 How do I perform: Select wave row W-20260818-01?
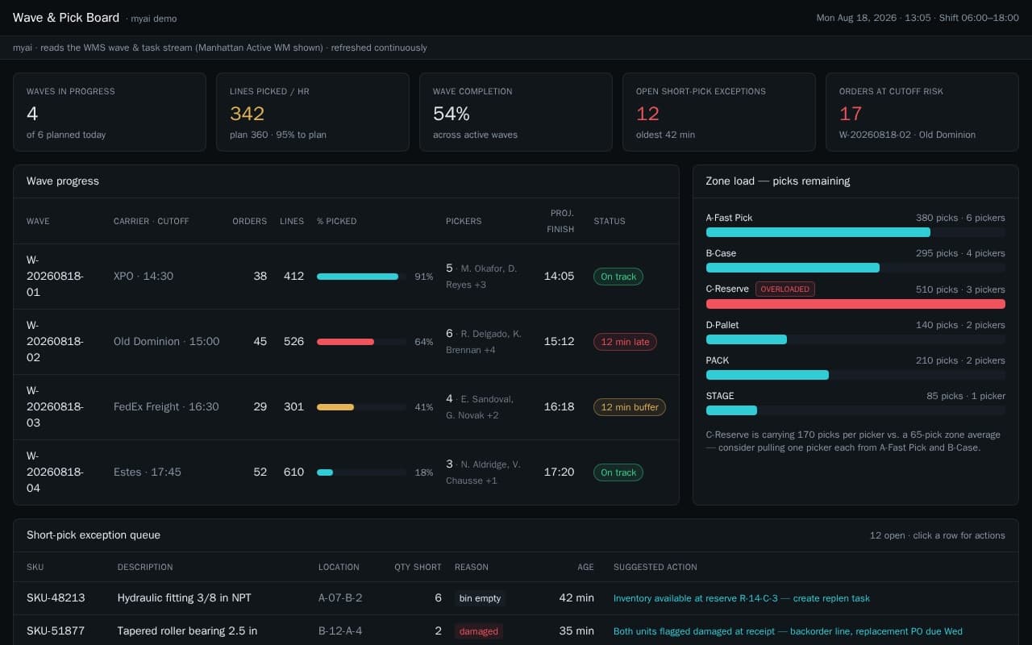point(346,277)
